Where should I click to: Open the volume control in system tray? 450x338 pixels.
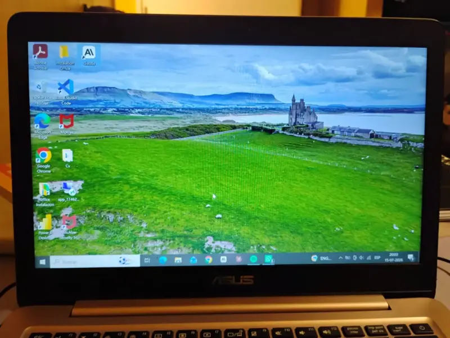(x=362, y=258)
